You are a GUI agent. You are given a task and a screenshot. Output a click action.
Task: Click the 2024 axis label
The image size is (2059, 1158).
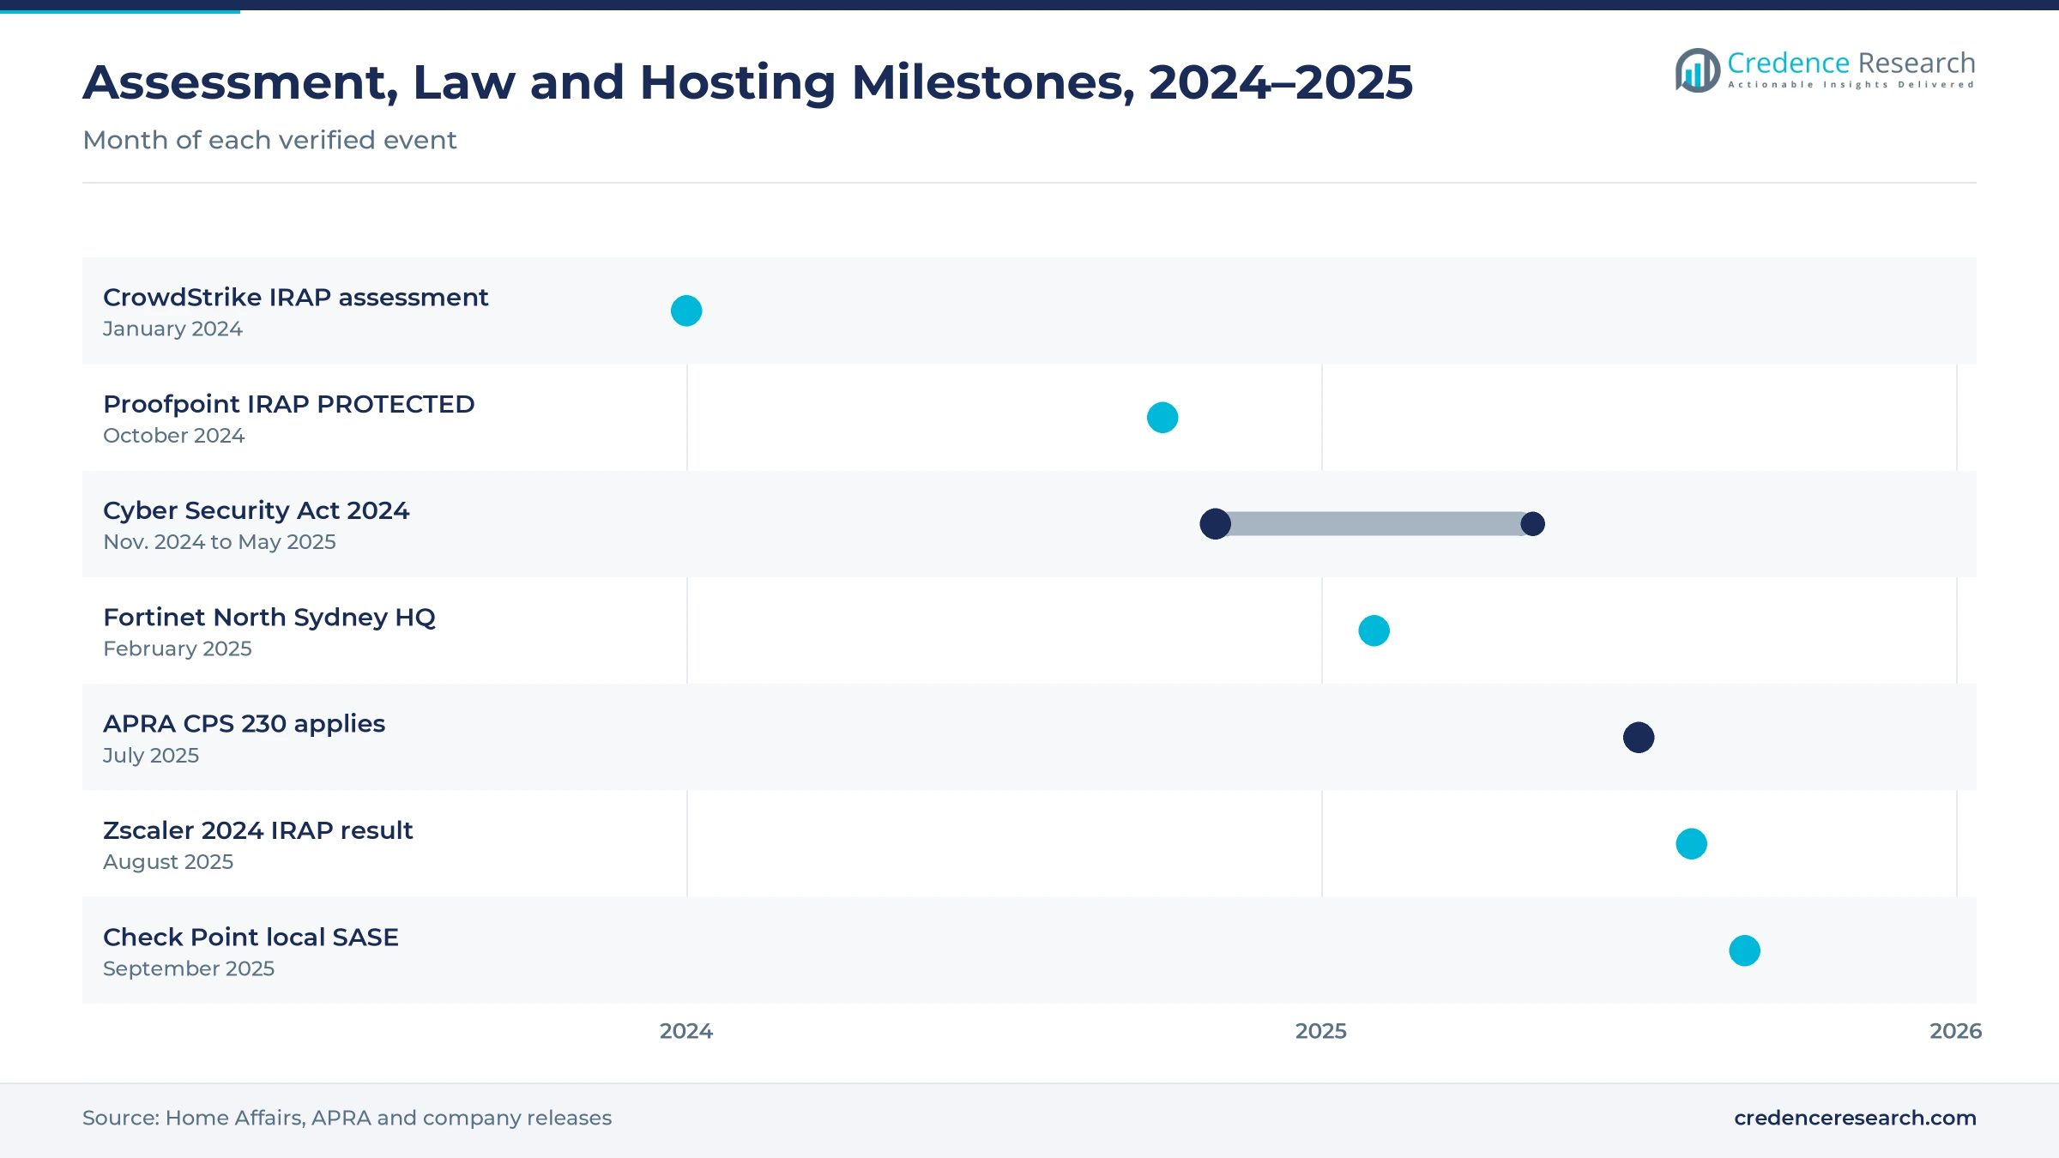tap(686, 1031)
